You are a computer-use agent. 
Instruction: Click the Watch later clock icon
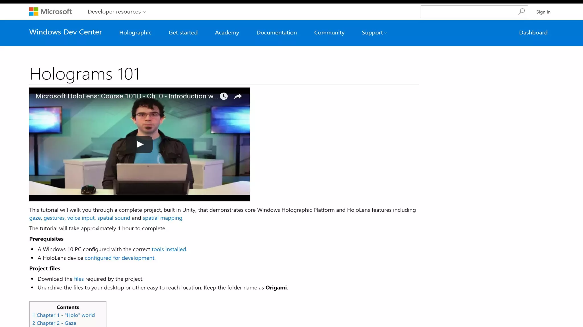point(224,96)
